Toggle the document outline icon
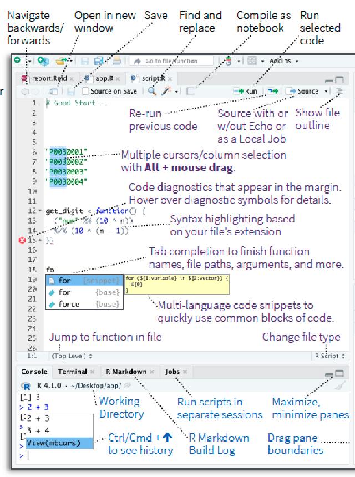The width and height of the screenshot is (355, 477). coord(340,92)
